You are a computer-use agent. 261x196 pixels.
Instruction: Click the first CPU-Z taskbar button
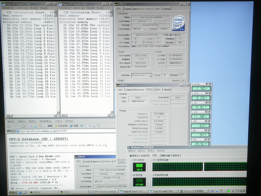click(44, 192)
